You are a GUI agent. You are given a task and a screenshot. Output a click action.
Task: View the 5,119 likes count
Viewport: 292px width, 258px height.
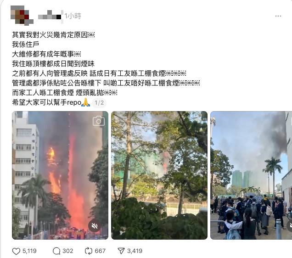(x=29, y=251)
